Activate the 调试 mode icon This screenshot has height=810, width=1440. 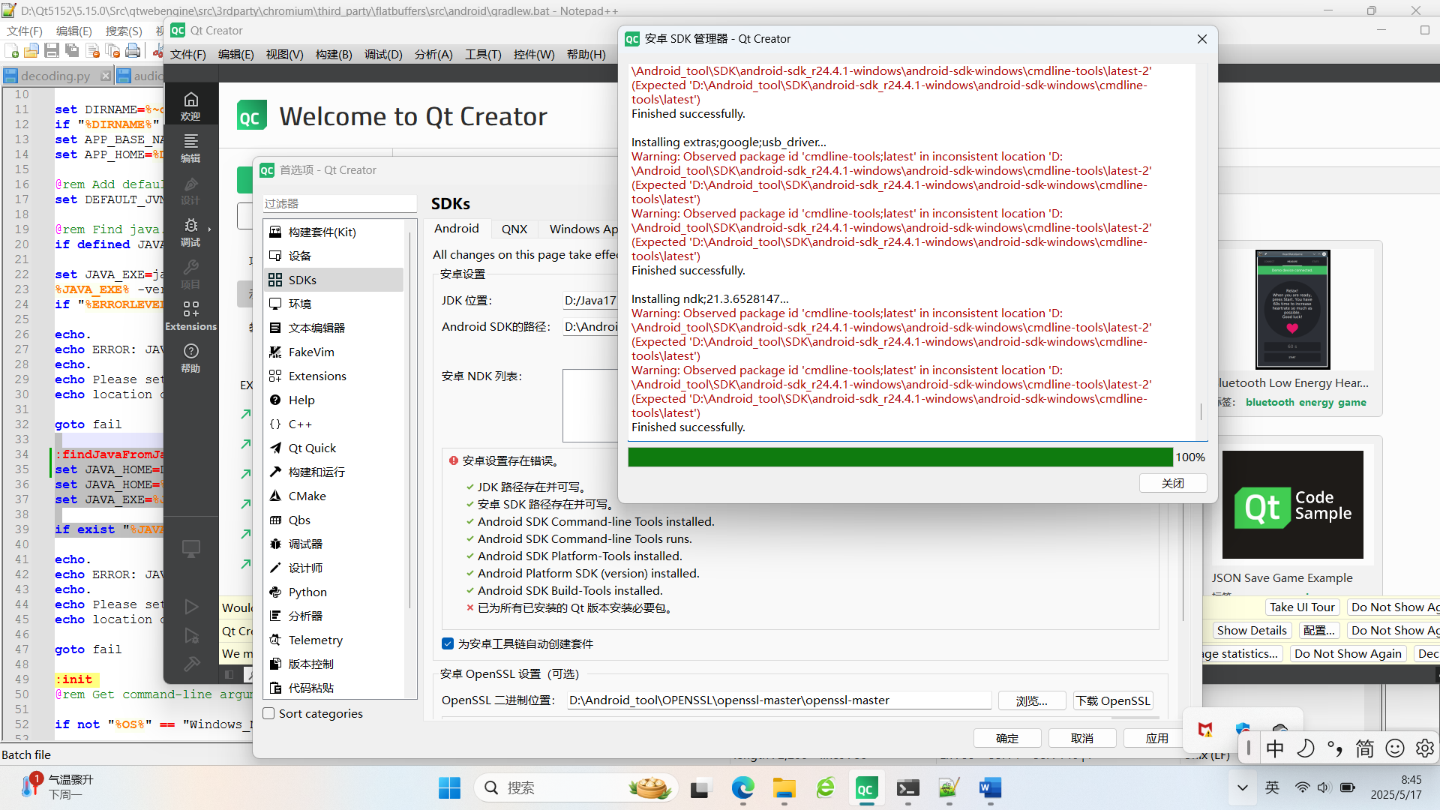click(x=189, y=232)
